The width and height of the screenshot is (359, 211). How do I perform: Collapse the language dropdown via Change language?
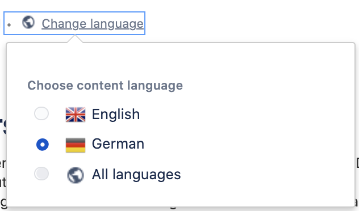pyautogui.click(x=93, y=24)
